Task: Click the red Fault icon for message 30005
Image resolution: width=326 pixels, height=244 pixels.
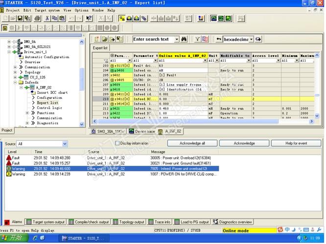Action: [8, 158]
